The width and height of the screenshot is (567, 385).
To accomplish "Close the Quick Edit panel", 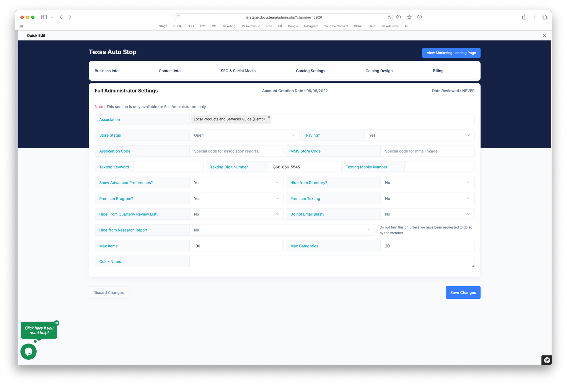I will point(545,35).
